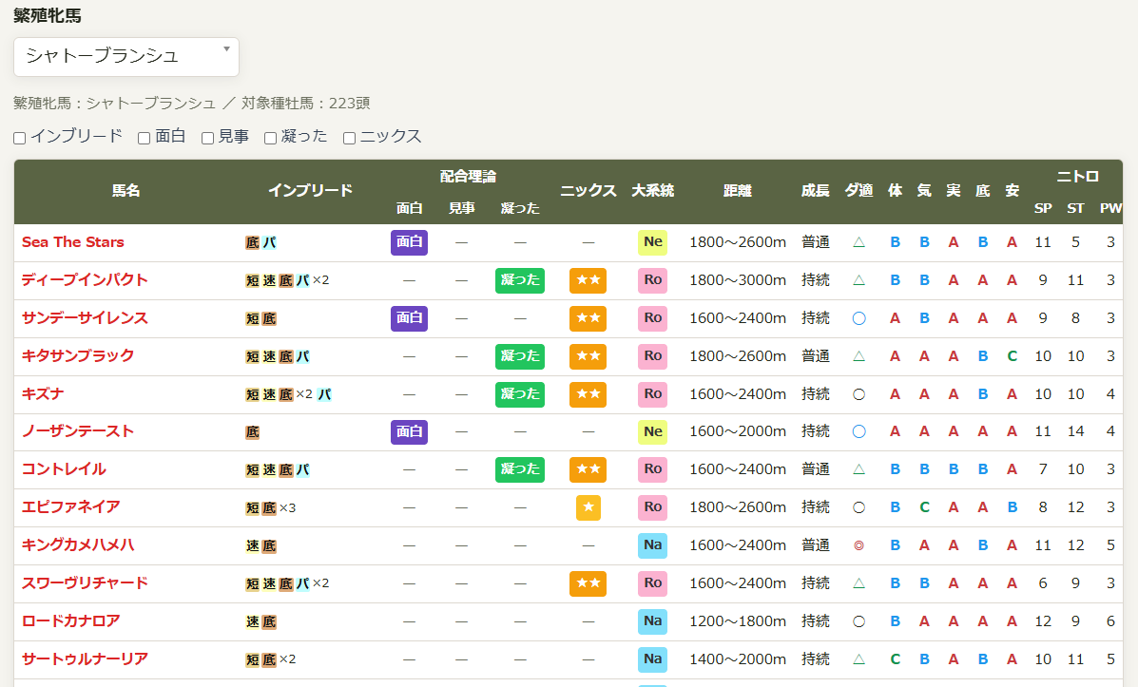1138x687 pixels.
Task: Click the single-star nicks badge for エピファネイア
Action: coord(588,507)
